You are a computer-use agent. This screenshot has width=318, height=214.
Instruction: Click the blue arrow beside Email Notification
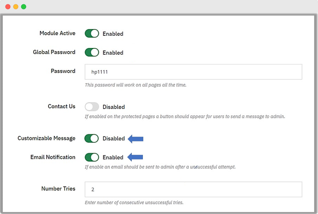click(x=136, y=157)
